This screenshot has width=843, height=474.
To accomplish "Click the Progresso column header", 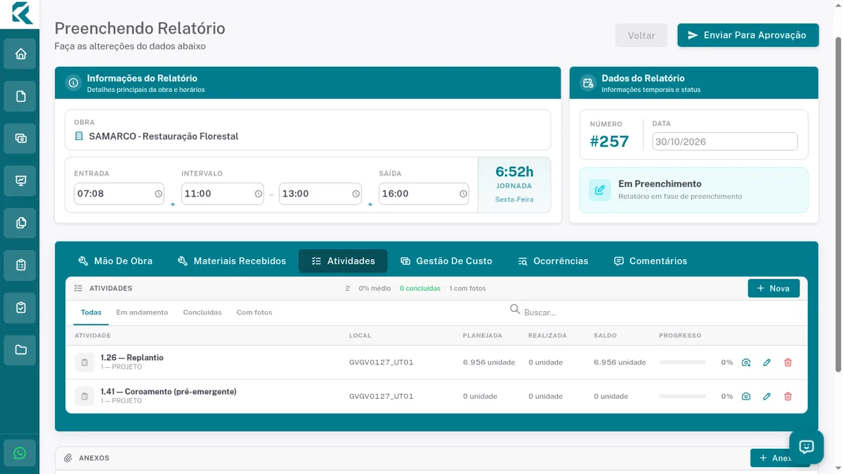I will point(680,336).
